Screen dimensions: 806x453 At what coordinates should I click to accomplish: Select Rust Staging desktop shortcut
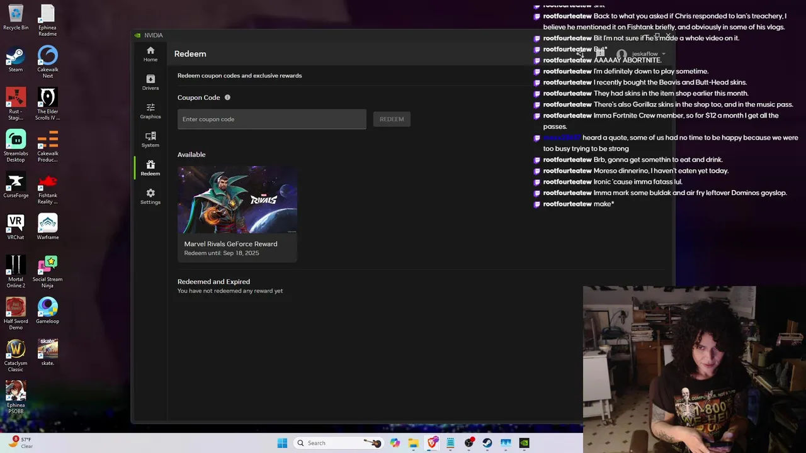tap(16, 104)
